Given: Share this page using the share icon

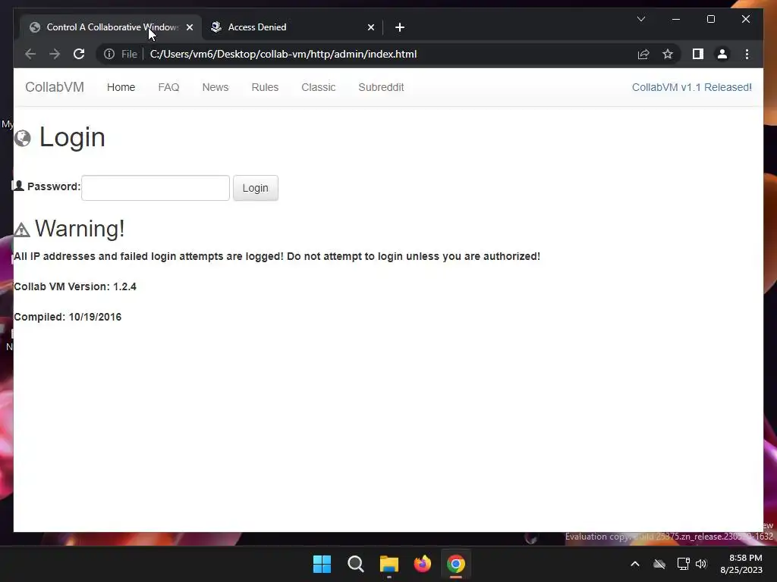Looking at the screenshot, I should [x=643, y=54].
